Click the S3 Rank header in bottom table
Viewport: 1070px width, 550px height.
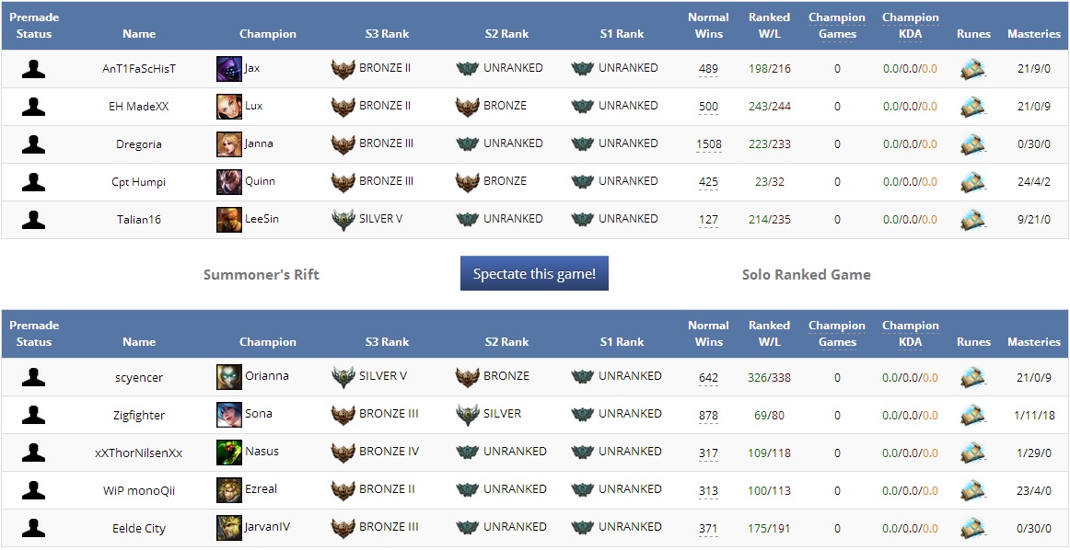387,342
